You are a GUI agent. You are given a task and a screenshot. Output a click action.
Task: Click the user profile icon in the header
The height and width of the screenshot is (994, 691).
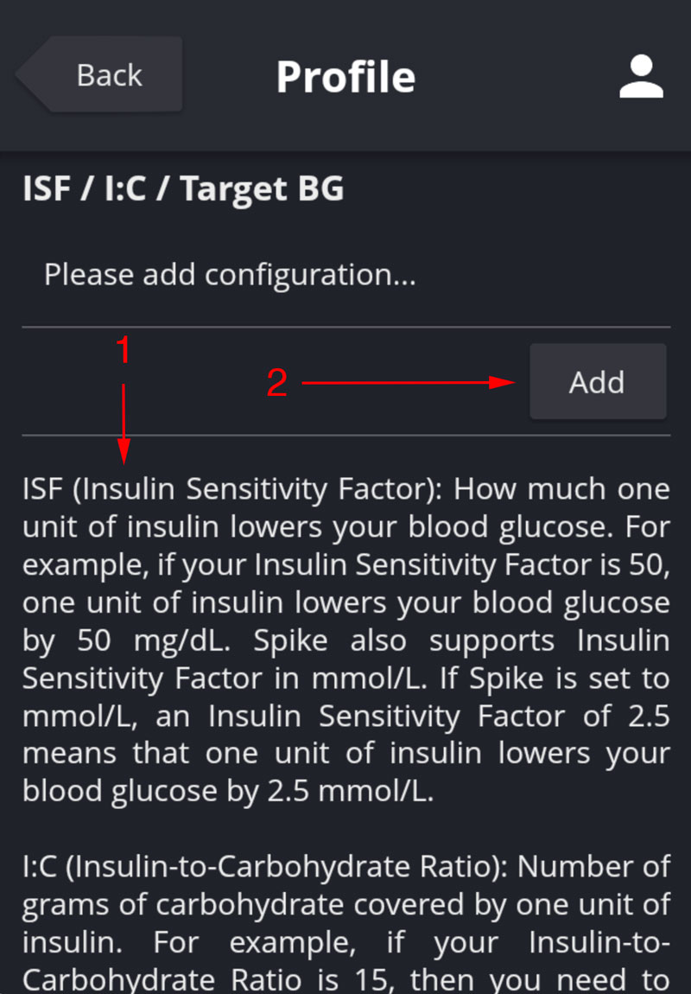641,77
